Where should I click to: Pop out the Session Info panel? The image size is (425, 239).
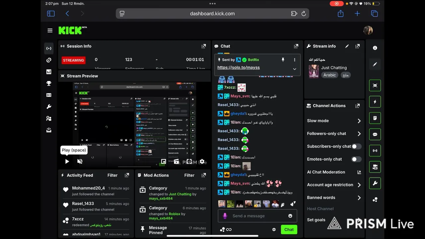point(204,46)
